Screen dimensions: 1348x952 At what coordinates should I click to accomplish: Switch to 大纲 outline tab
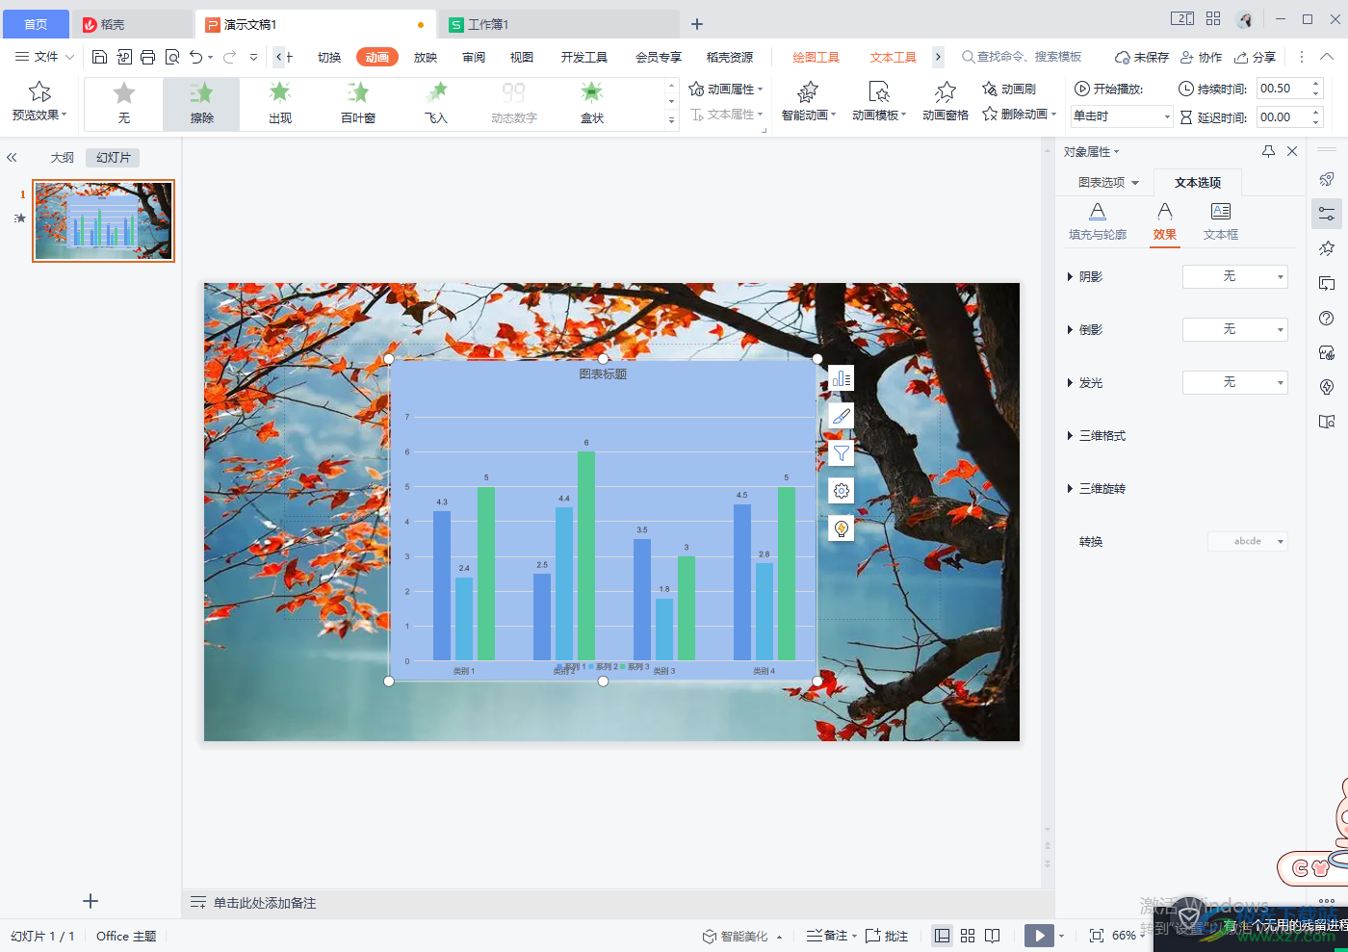pyautogui.click(x=63, y=157)
